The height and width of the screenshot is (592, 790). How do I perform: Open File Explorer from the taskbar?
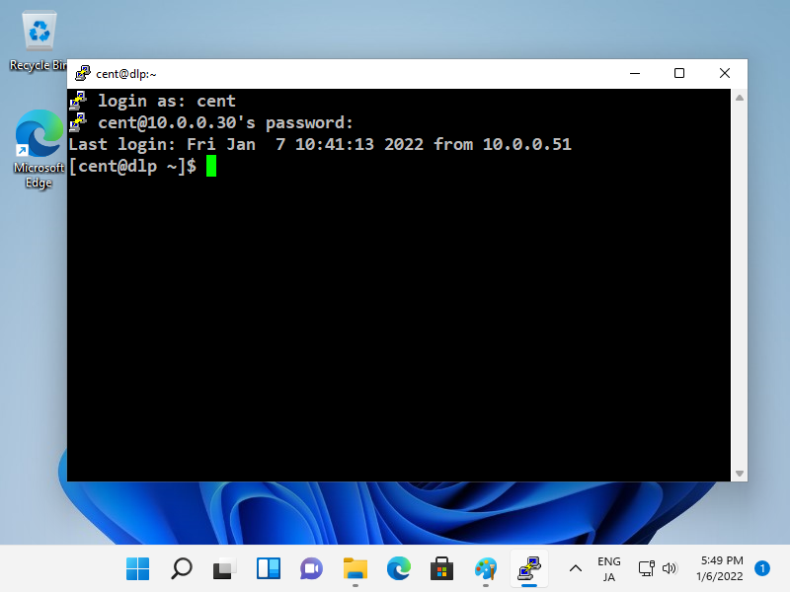[x=355, y=568]
